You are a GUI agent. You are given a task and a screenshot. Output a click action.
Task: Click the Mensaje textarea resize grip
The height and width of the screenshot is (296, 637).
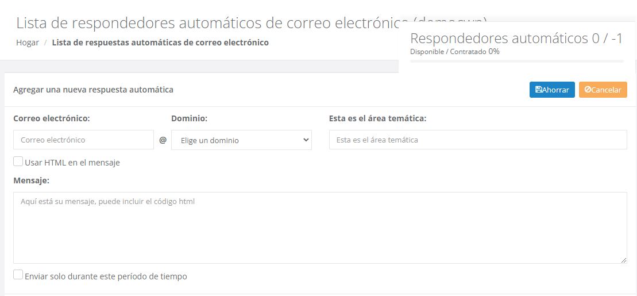(x=624, y=260)
